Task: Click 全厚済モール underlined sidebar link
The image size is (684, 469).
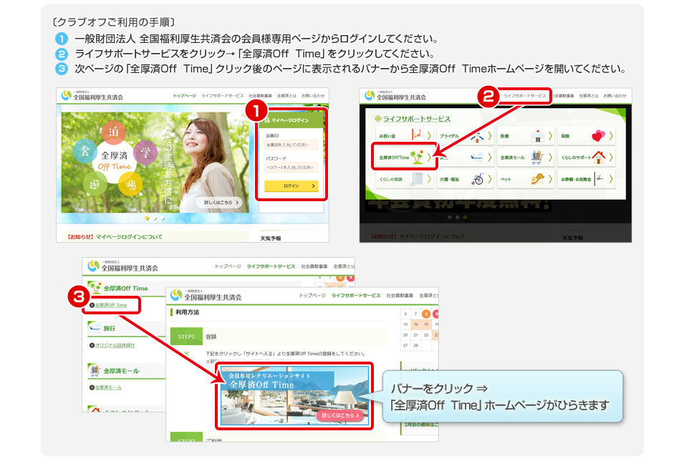Action: point(109,387)
